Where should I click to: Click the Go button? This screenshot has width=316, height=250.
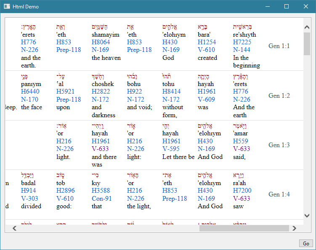306,244
